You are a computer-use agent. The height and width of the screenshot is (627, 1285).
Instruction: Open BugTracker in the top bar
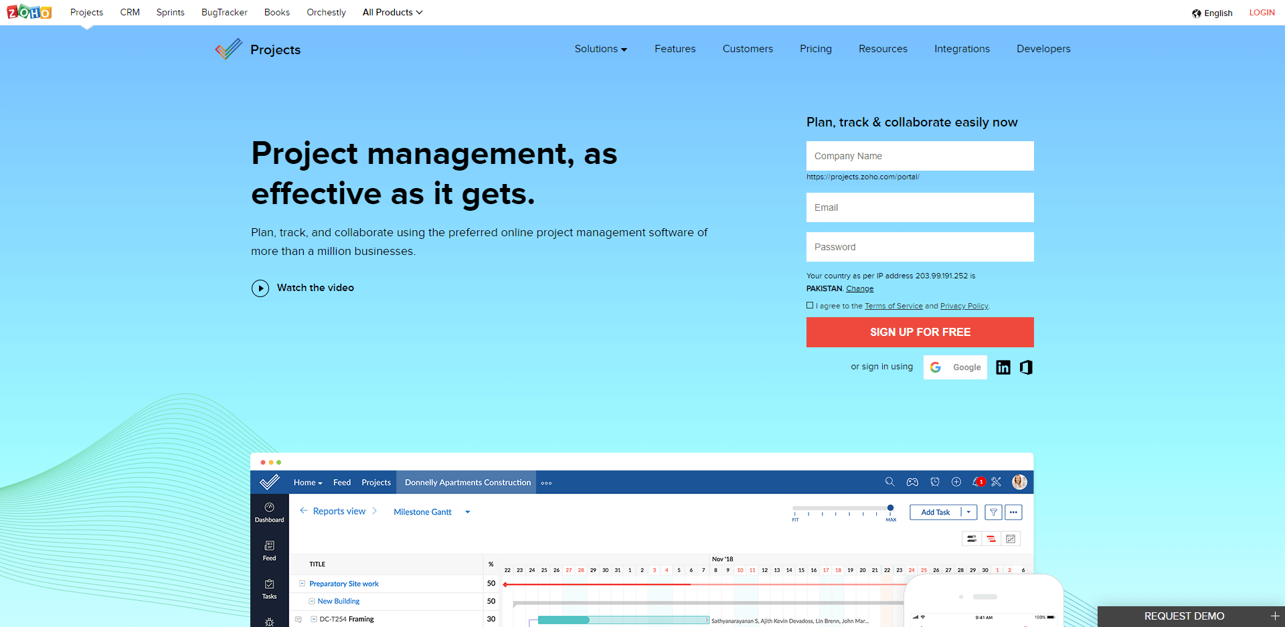click(x=224, y=12)
